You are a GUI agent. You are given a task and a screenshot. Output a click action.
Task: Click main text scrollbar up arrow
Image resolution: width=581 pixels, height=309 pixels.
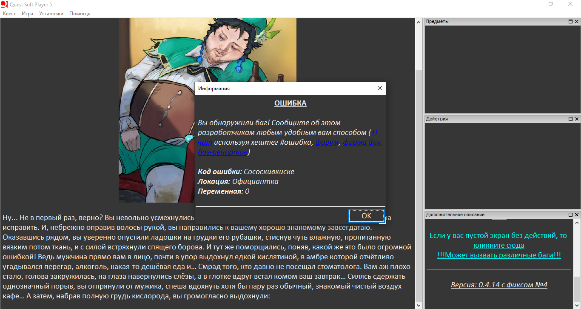(x=419, y=22)
